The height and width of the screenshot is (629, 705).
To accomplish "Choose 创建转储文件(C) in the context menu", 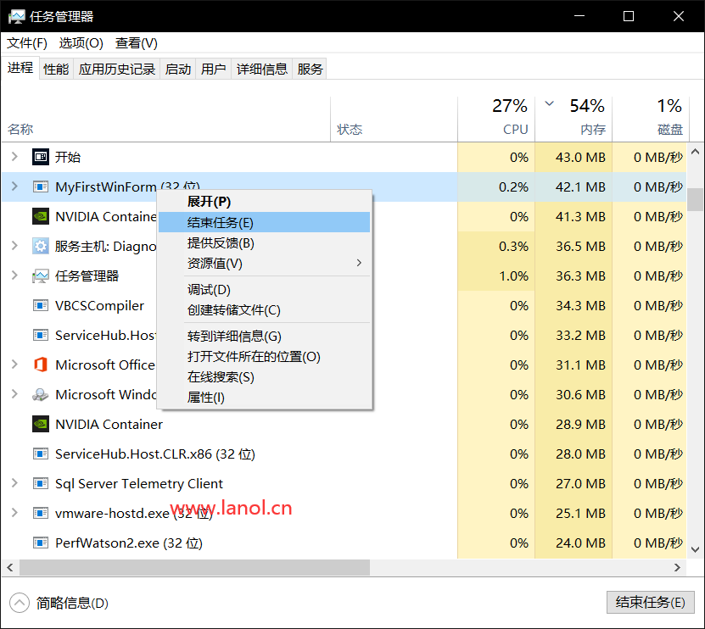I will (x=264, y=310).
